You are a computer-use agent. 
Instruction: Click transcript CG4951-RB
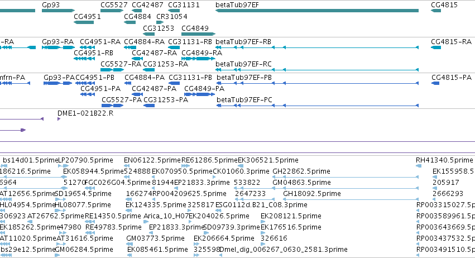[x=84, y=59]
